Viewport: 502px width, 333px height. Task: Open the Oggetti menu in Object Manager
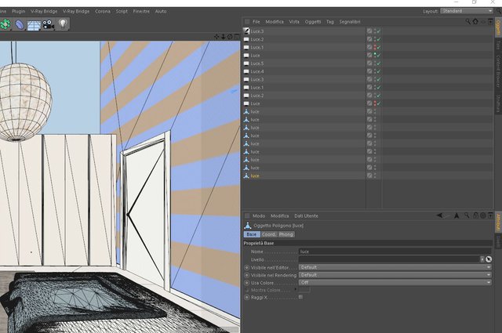tap(313, 22)
